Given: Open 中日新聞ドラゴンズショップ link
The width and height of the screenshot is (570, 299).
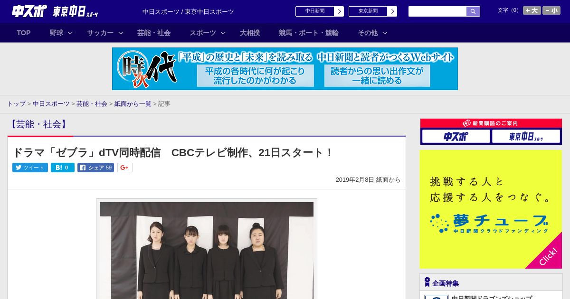Looking at the screenshot, I should 492,297.
